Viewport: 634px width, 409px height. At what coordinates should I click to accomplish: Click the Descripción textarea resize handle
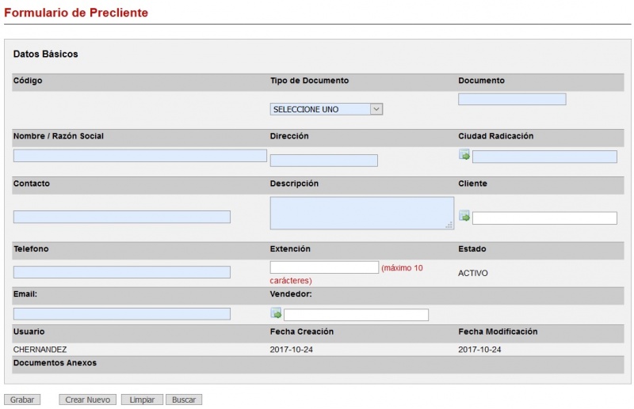449,225
